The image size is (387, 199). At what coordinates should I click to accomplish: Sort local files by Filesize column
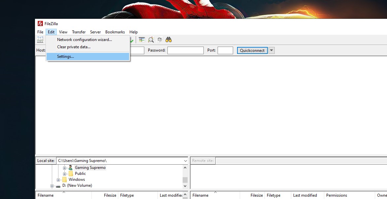coord(110,195)
